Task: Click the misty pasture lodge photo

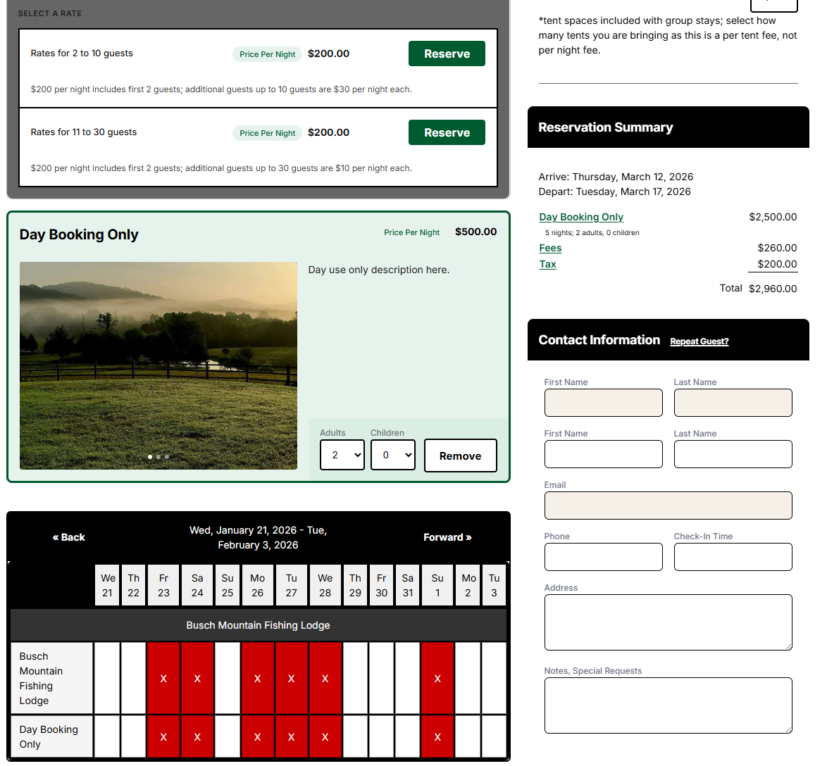Action: pos(158,365)
